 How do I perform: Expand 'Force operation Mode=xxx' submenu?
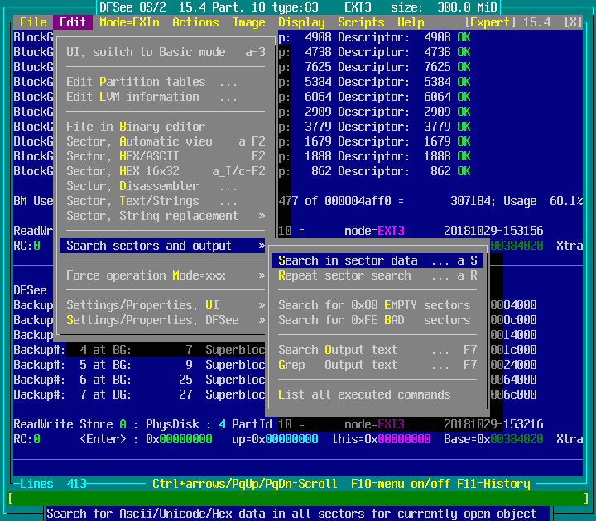(x=166, y=275)
